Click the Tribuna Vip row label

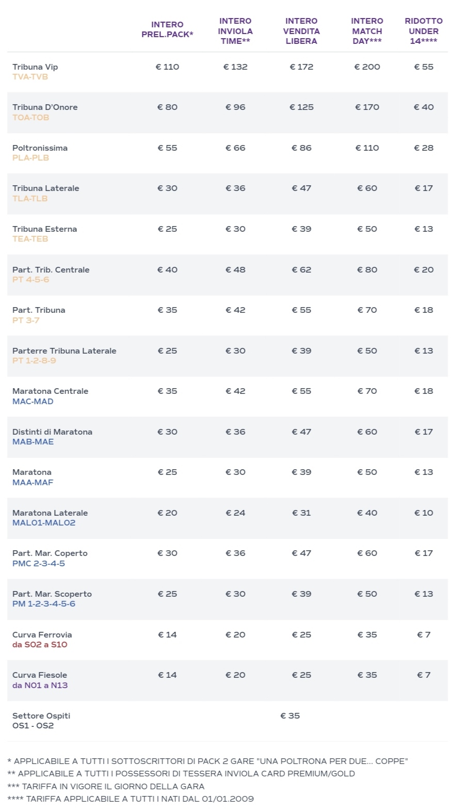coord(35,67)
